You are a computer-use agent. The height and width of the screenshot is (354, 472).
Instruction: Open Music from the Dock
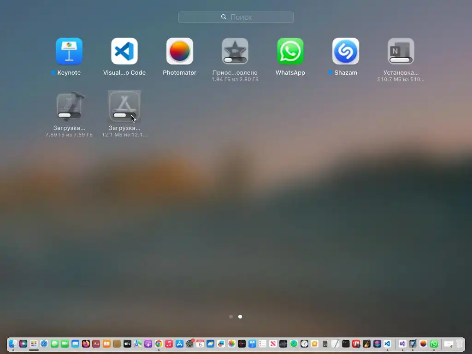(169, 344)
